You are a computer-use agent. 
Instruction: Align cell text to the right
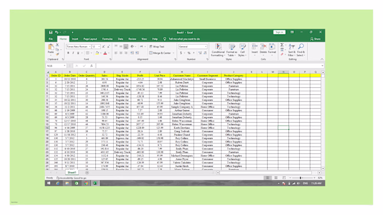click(126, 53)
